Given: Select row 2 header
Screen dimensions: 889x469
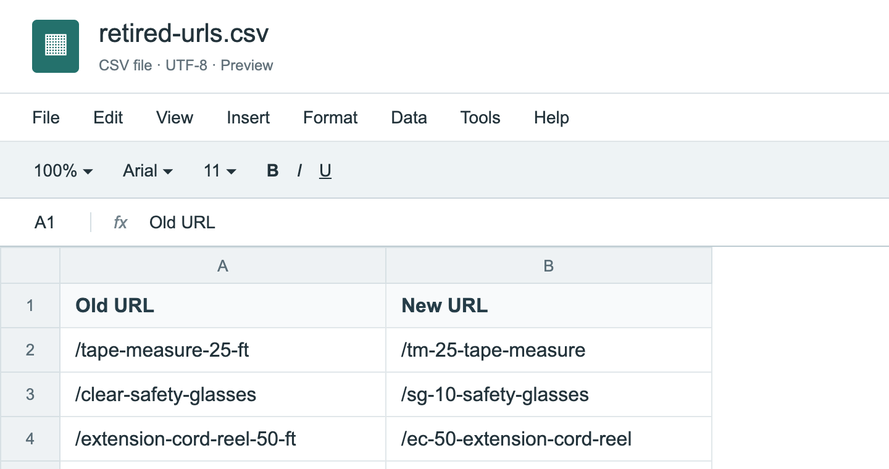Looking at the screenshot, I should (30, 350).
